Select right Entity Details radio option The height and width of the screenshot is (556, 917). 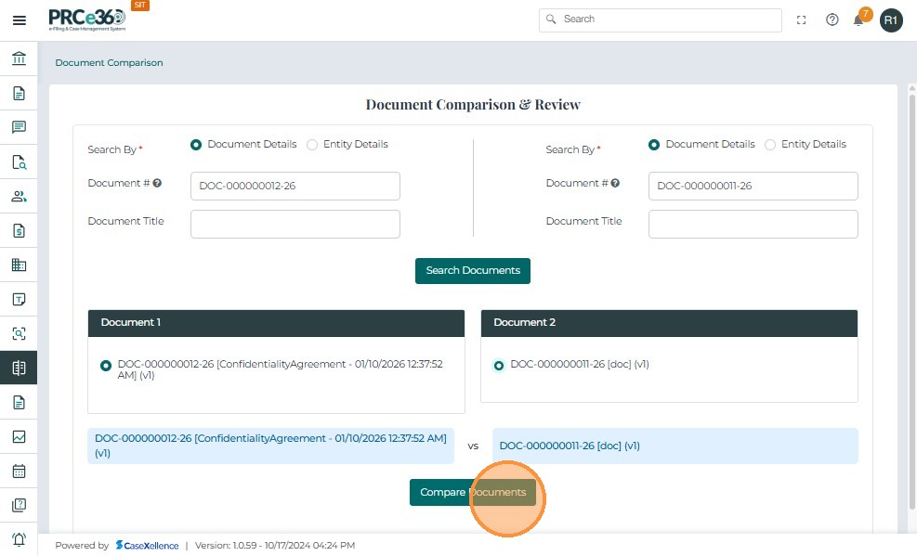click(770, 145)
